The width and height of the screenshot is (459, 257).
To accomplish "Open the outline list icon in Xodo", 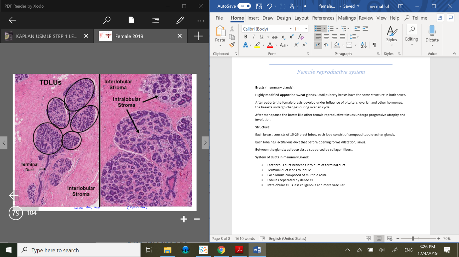I will coord(155,20).
